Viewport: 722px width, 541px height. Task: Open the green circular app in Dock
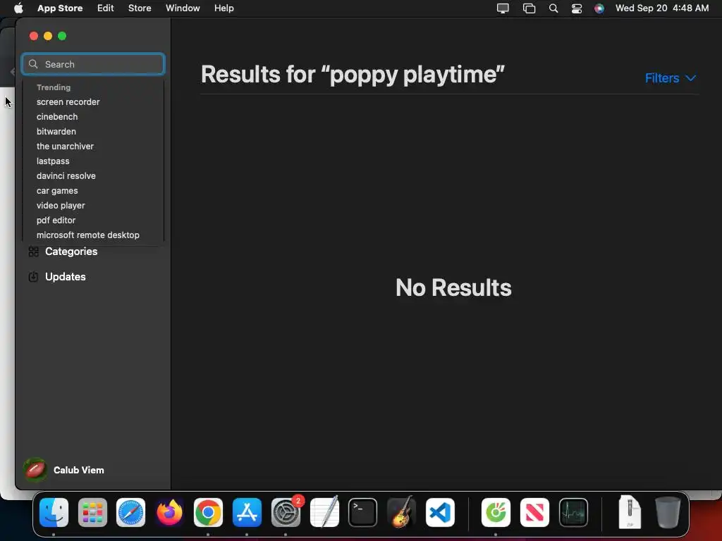[496, 513]
